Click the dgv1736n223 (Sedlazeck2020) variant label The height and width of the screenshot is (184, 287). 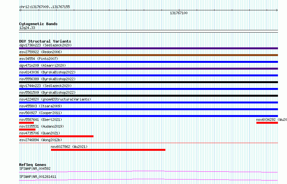(x=45, y=45)
